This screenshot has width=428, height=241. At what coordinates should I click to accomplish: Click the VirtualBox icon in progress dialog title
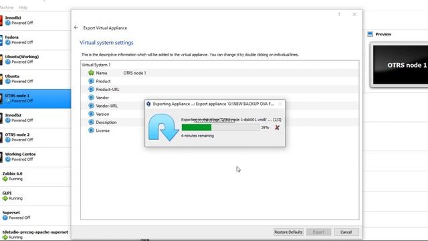(x=148, y=104)
